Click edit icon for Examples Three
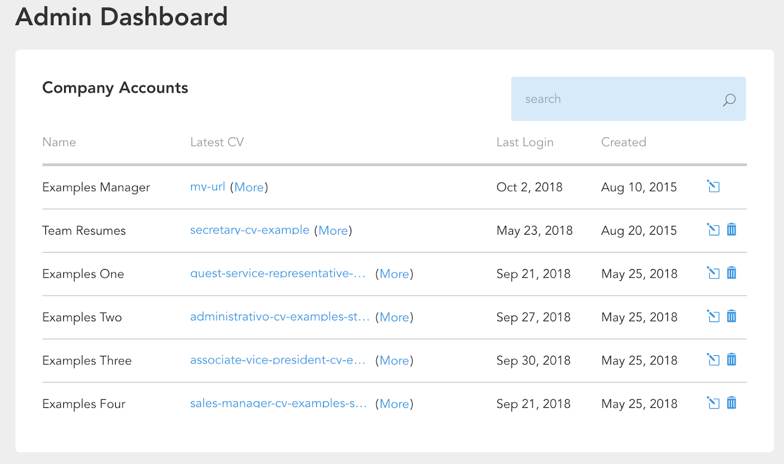784x464 pixels. [713, 360]
